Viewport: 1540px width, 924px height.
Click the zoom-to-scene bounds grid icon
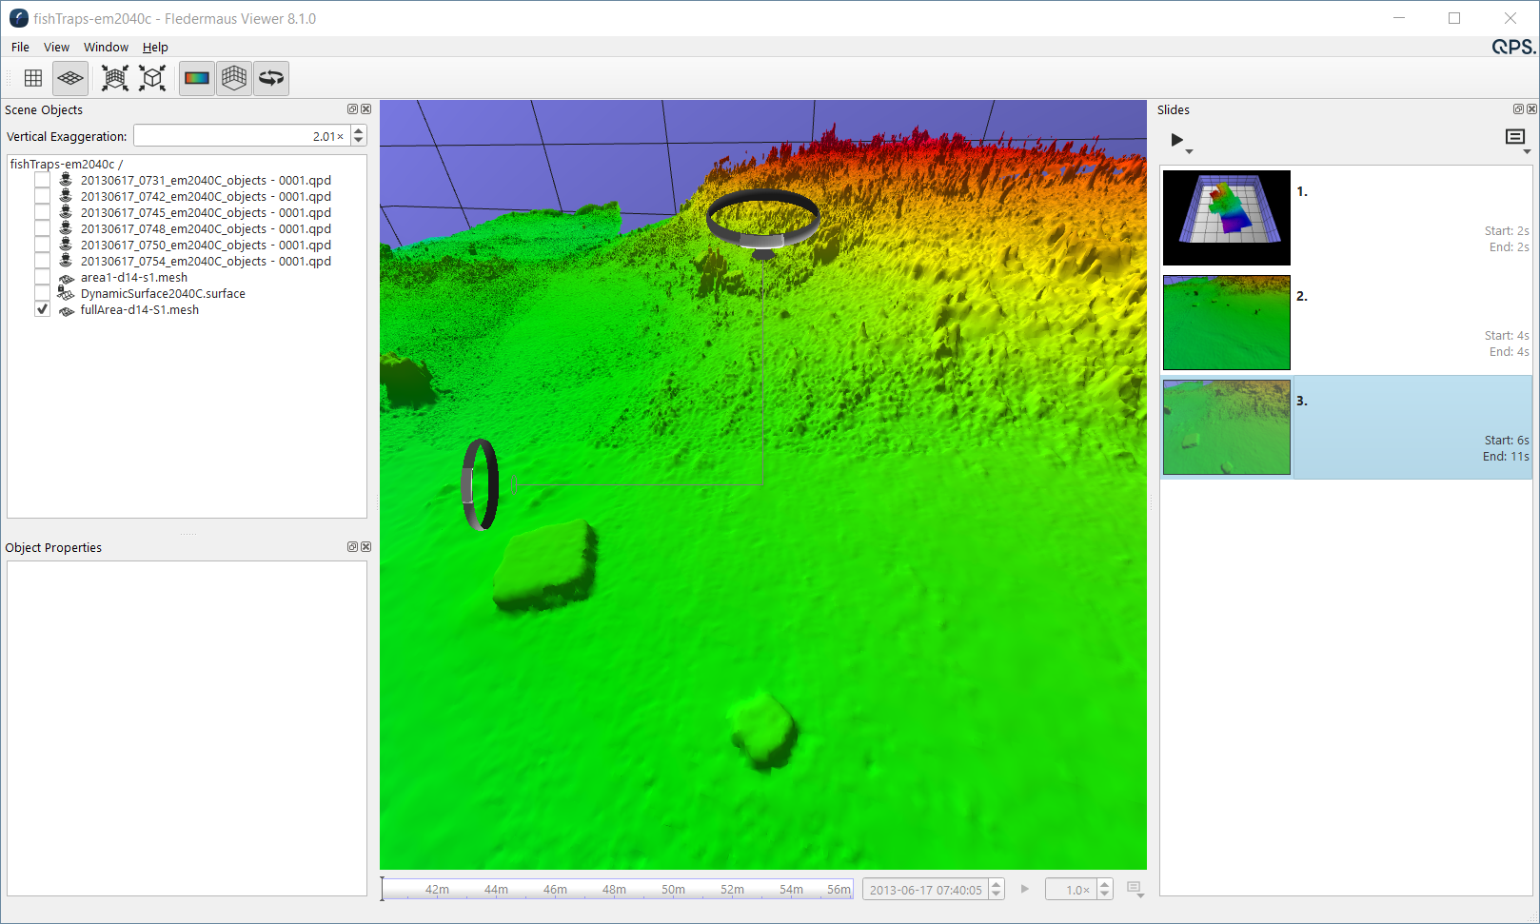(115, 78)
